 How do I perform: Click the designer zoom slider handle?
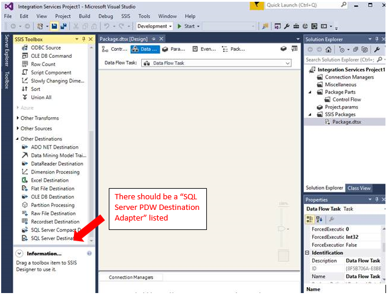click(x=281, y=229)
